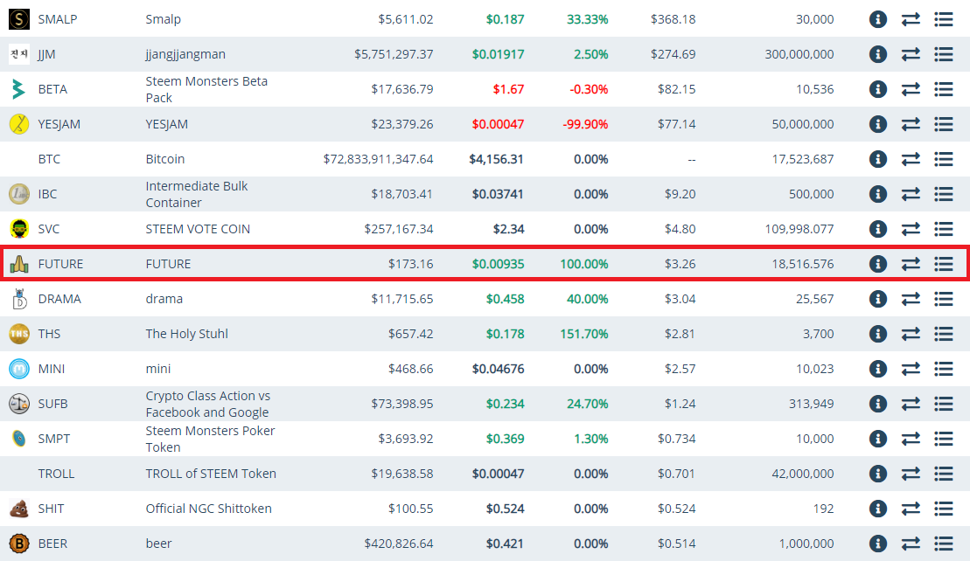970x561 pixels.
Task: Click the JJM supply 300,000,000
Action: [799, 54]
